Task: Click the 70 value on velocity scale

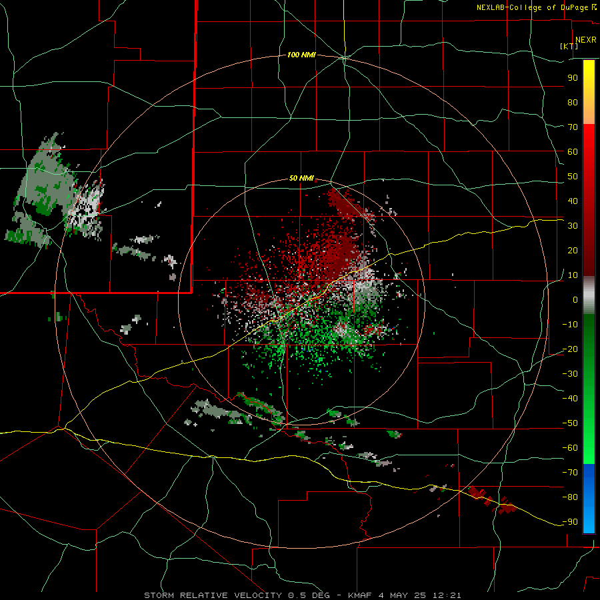Action: (573, 127)
